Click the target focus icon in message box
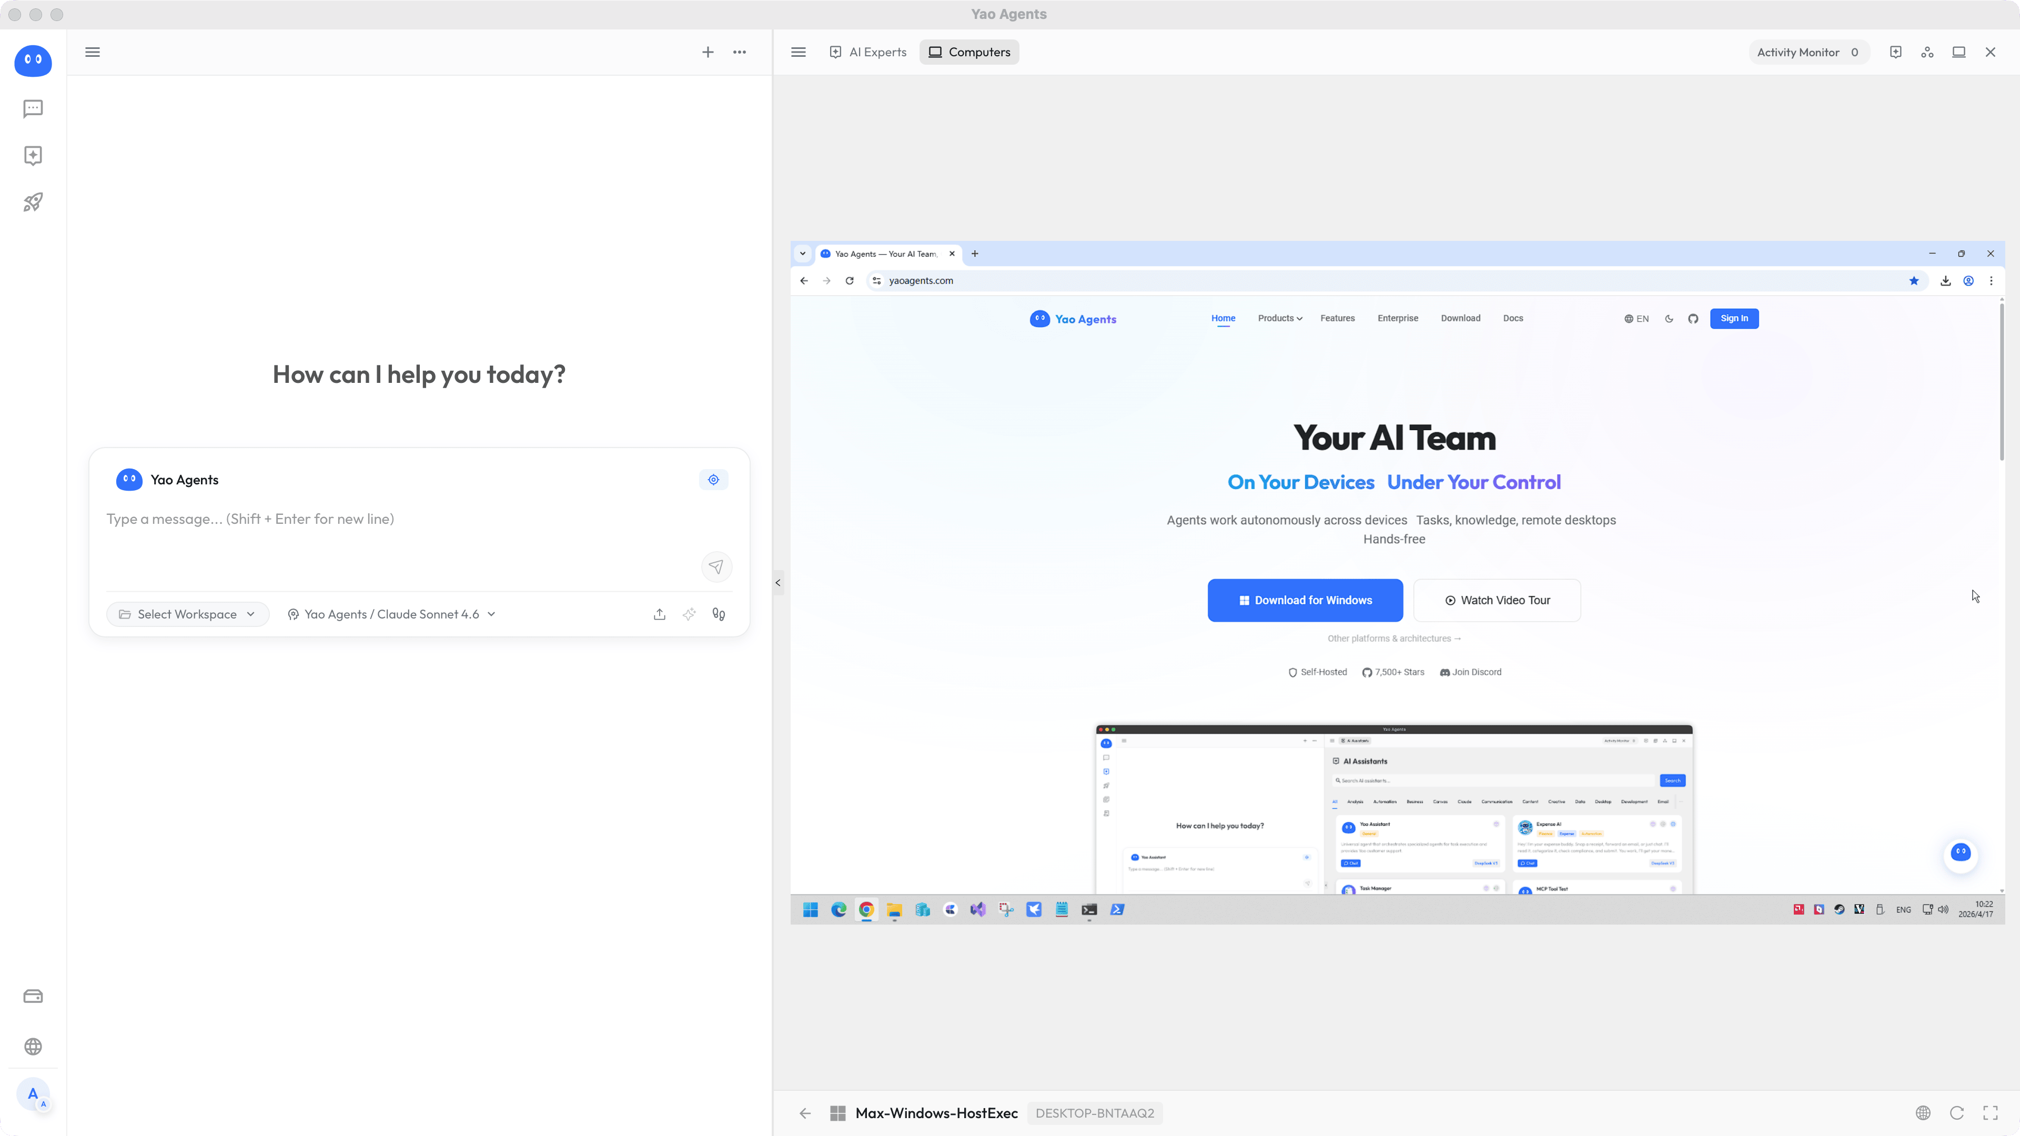The width and height of the screenshot is (2020, 1136). coord(714,480)
